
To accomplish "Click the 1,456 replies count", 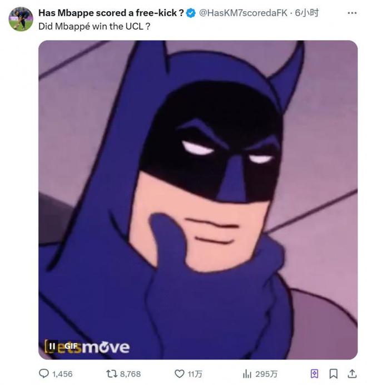I will pos(62,374).
